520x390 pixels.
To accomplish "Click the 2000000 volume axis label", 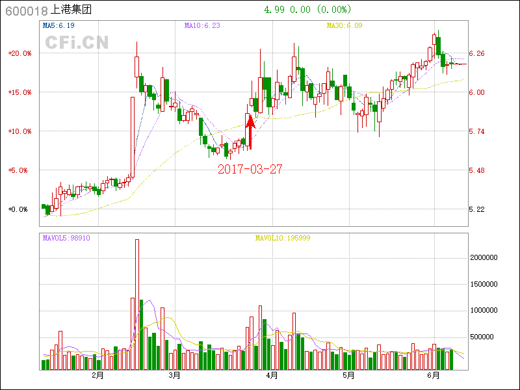I will [484, 257].
